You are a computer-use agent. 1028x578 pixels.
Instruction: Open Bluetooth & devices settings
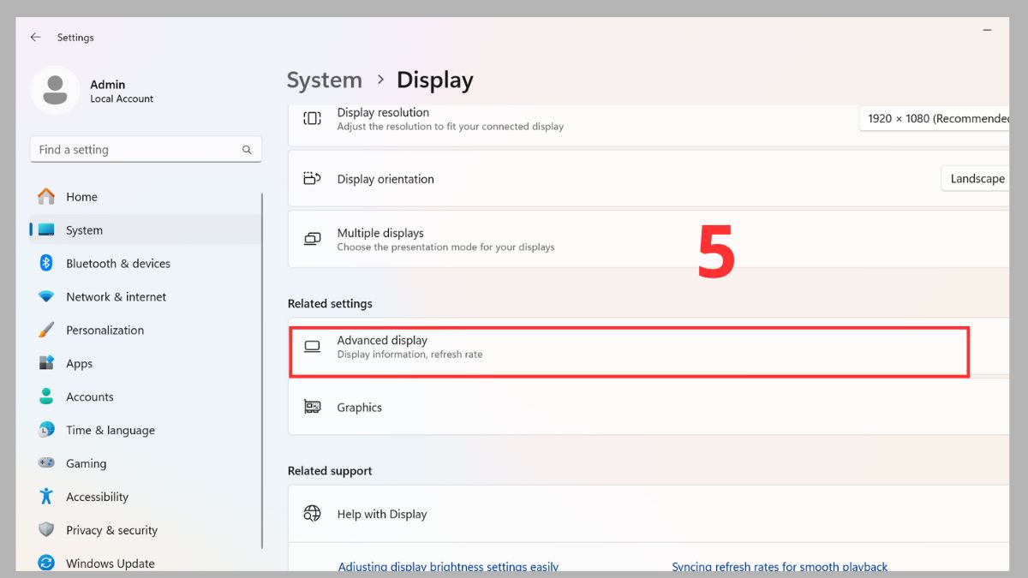pos(146,264)
